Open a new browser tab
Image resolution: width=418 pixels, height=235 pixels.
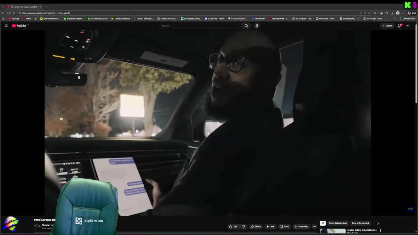pos(46,7)
